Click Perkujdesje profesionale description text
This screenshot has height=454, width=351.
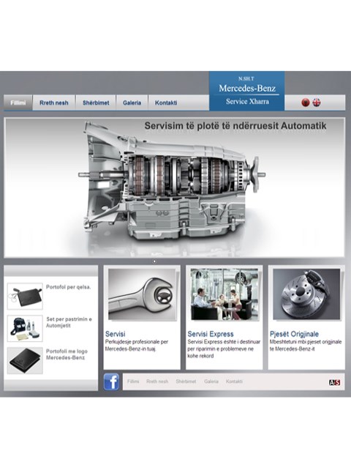pos(137,345)
